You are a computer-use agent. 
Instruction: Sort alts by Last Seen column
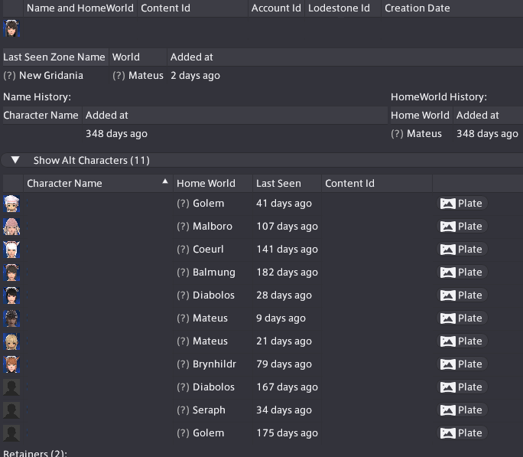(x=287, y=183)
